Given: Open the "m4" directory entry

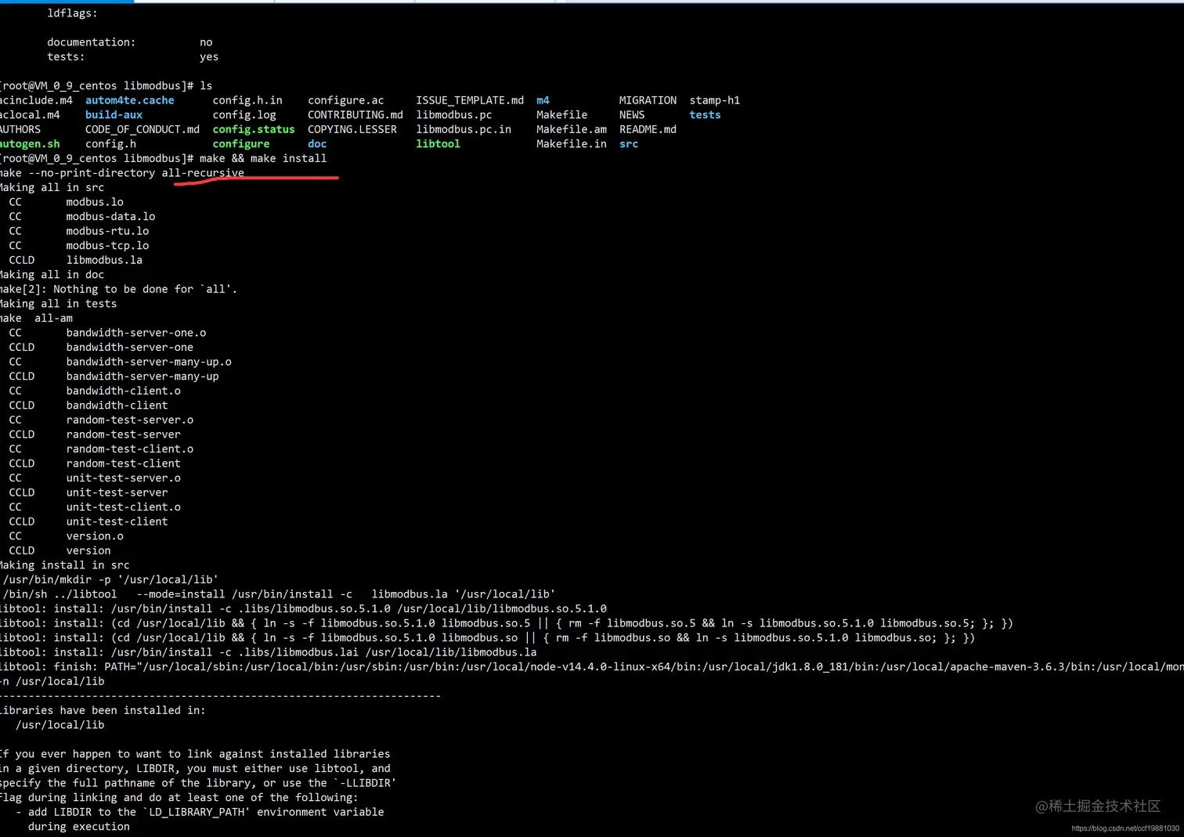Looking at the screenshot, I should [543, 99].
